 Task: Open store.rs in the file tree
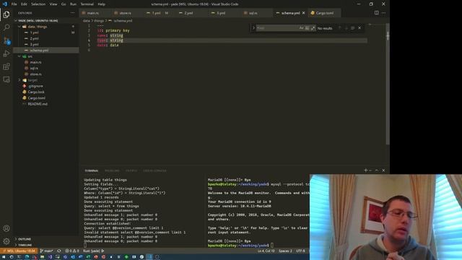click(x=35, y=74)
